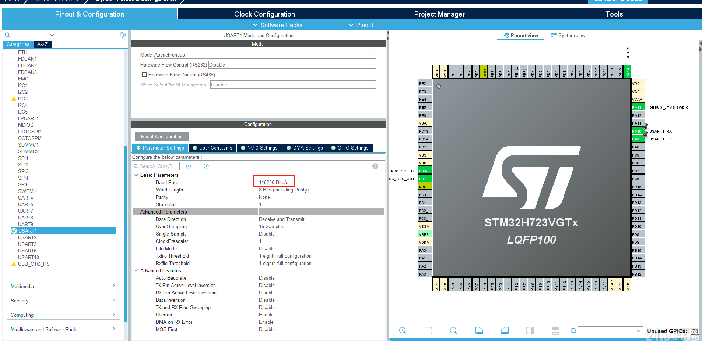Image resolution: width=702 pixels, height=344 pixels.
Task: Click the Reset Configuration button
Action: point(162,136)
